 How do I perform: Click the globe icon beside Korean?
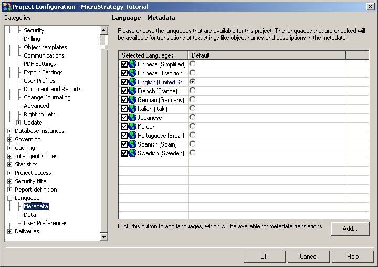click(x=132, y=126)
